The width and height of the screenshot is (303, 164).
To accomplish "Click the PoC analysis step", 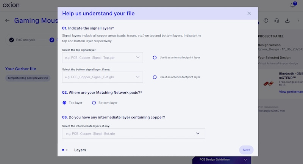I will coord(22,40).
